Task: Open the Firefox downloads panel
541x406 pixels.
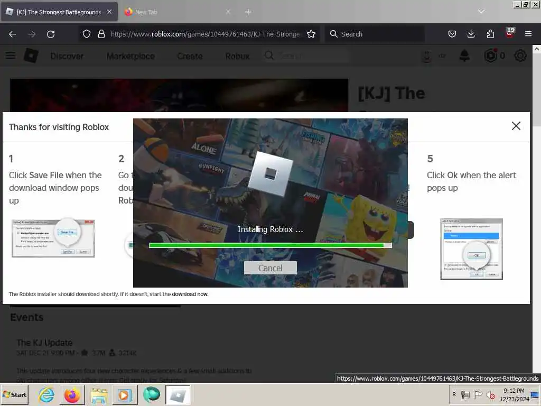Action: 471,34
